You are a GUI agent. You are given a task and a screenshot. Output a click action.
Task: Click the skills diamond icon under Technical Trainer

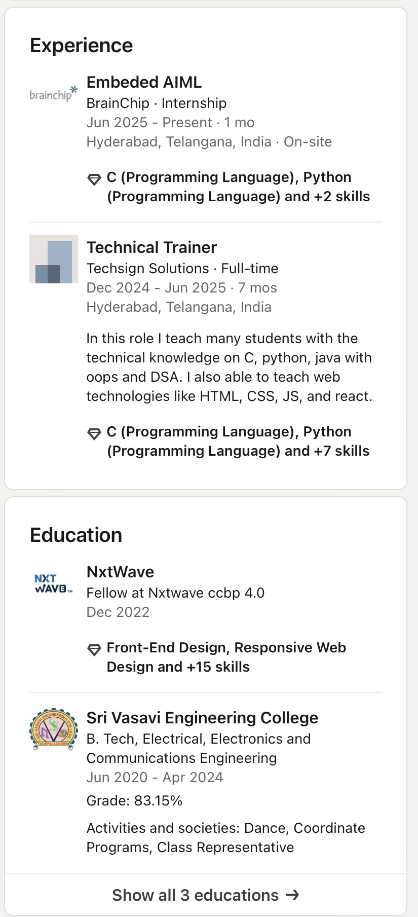pyautogui.click(x=94, y=433)
